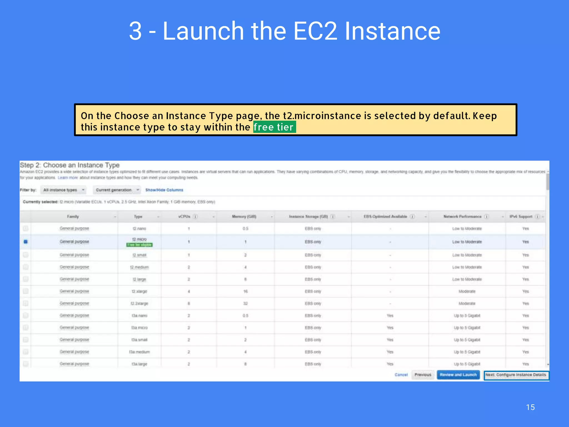The width and height of the screenshot is (569, 427).
Task: Click the t3a.small type cell
Action: coord(139,340)
